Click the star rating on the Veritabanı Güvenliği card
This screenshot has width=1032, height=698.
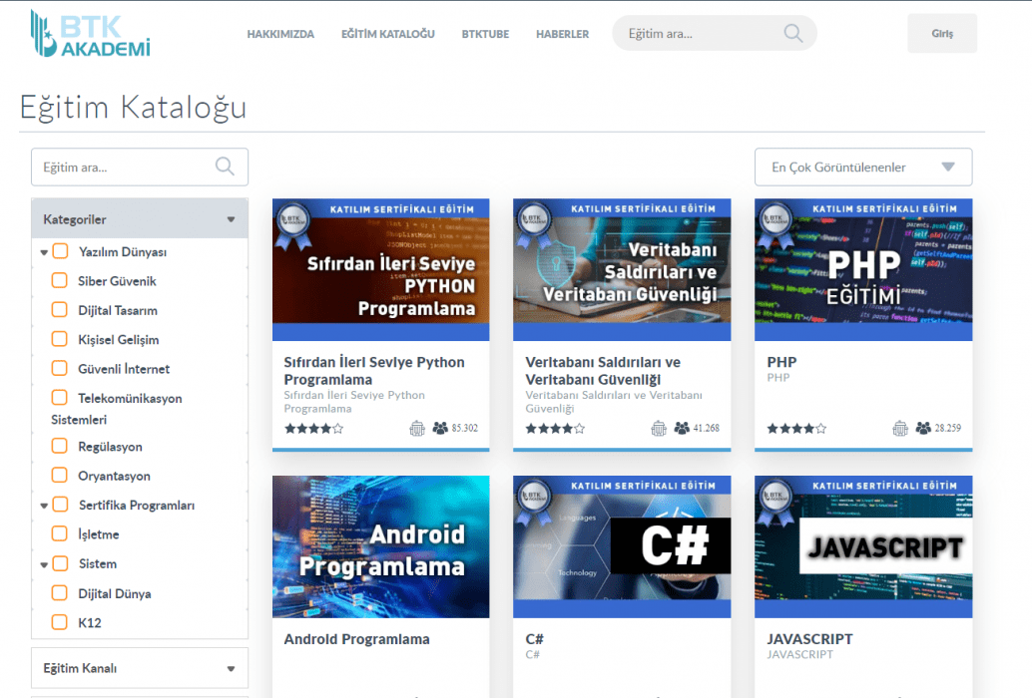click(x=555, y=429)
